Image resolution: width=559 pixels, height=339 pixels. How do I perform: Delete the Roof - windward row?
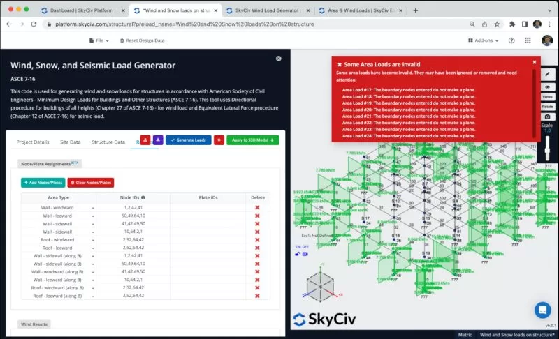coord(257,240)
